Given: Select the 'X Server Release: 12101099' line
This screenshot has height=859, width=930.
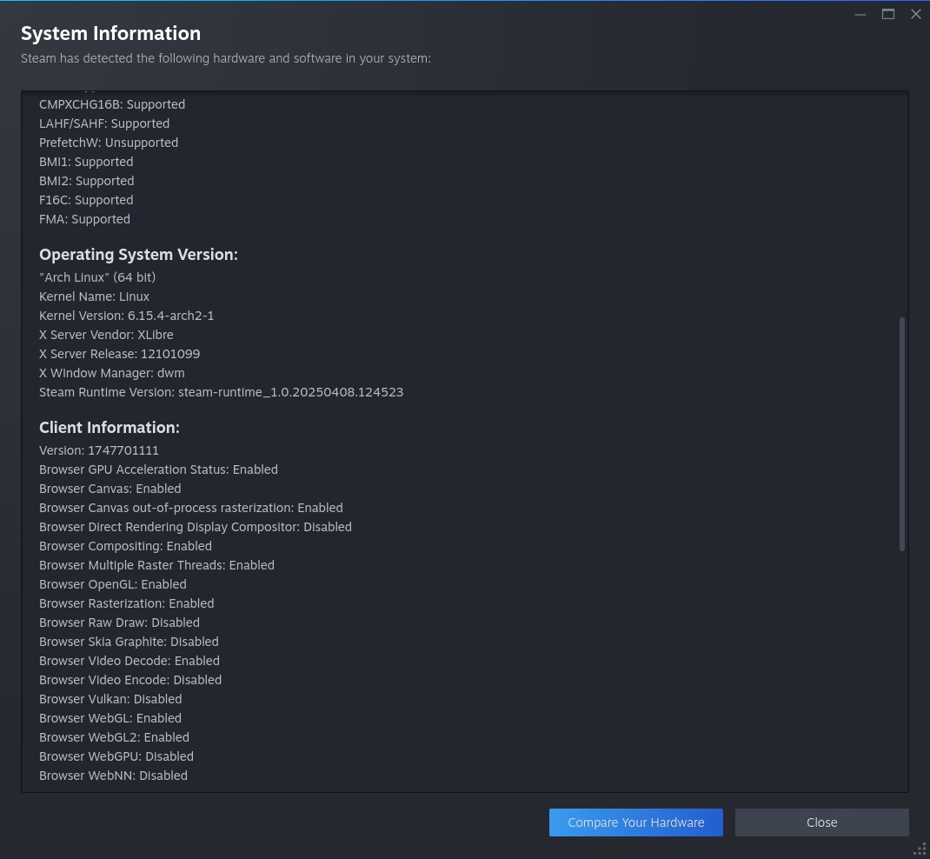Looking at the screenshot, I should [120, 354].
